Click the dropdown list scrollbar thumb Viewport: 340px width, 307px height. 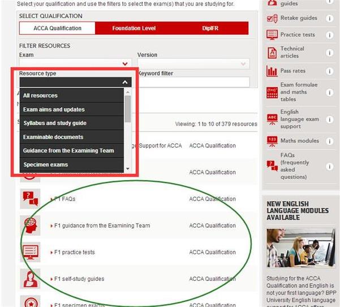click(128, 109)
